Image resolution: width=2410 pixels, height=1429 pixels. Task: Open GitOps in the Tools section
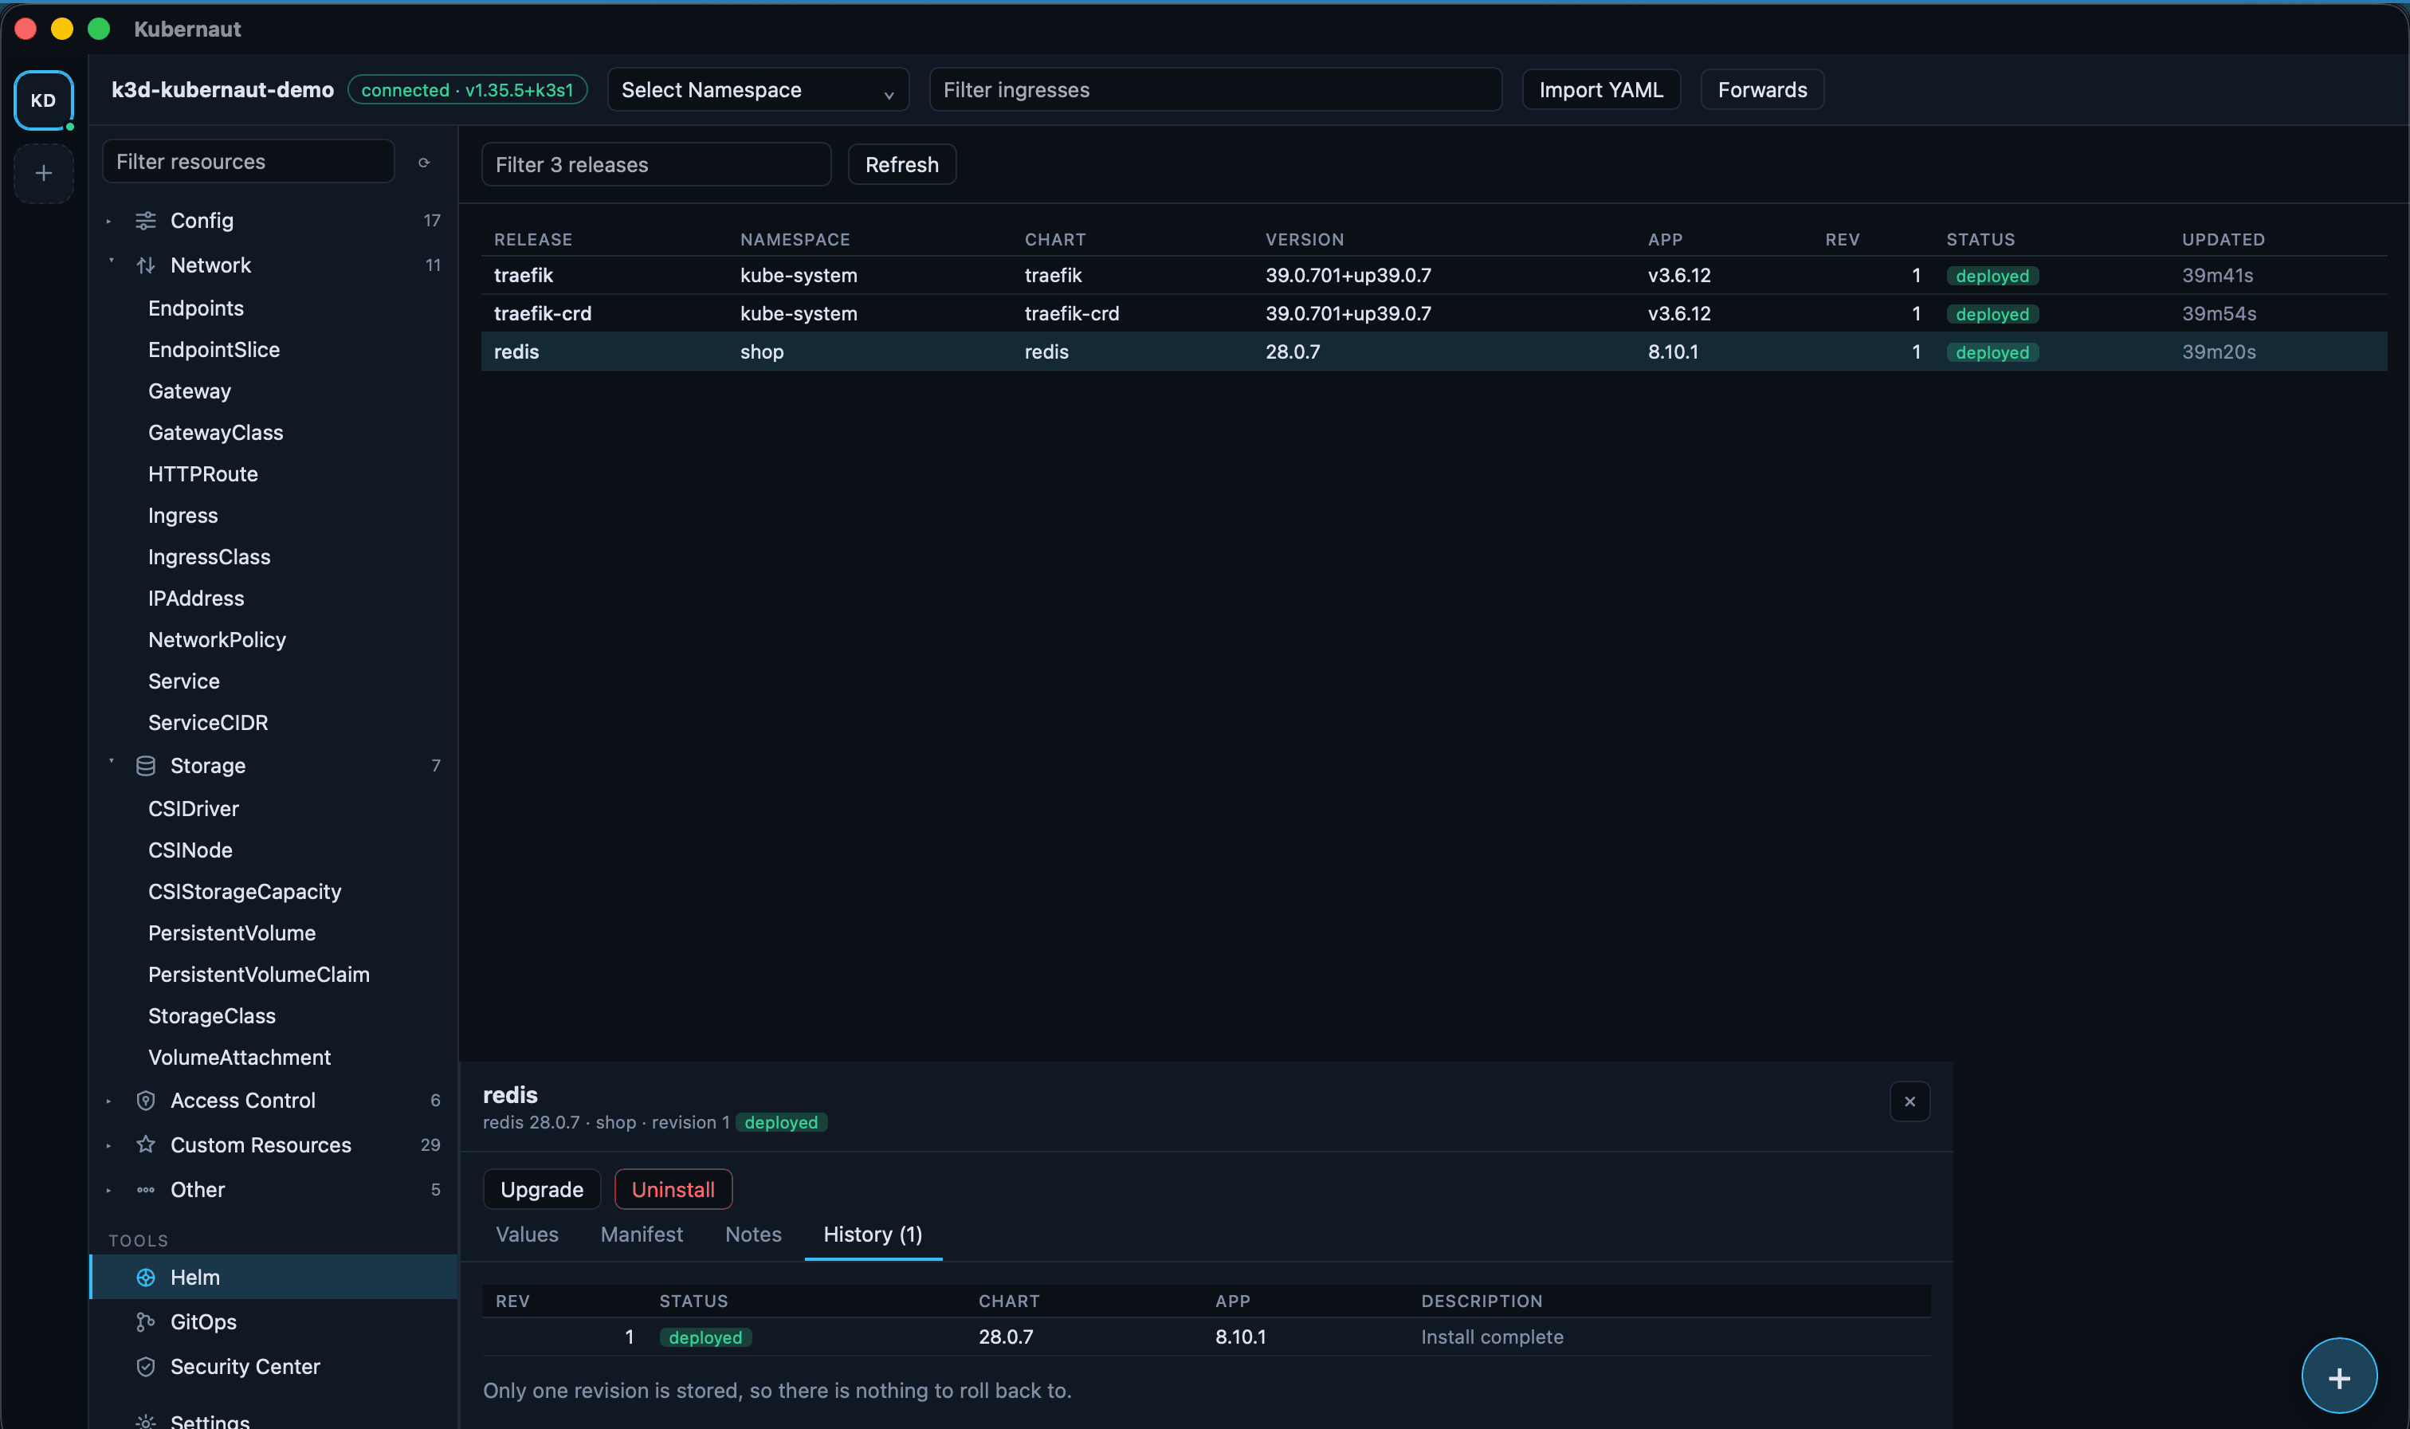click(x=273, y=1322)
